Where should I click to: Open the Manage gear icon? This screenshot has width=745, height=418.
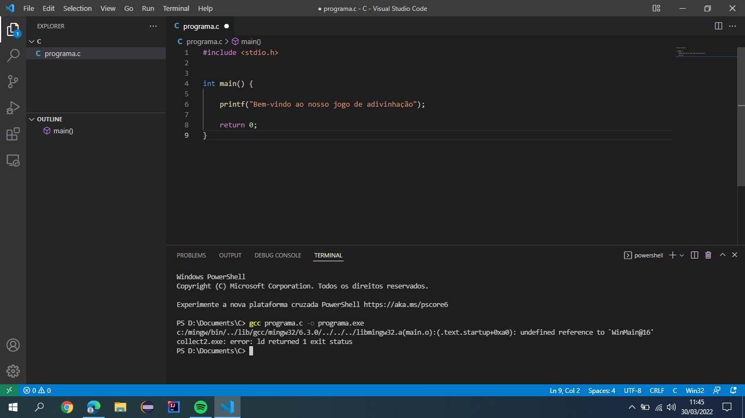point(13,371)
